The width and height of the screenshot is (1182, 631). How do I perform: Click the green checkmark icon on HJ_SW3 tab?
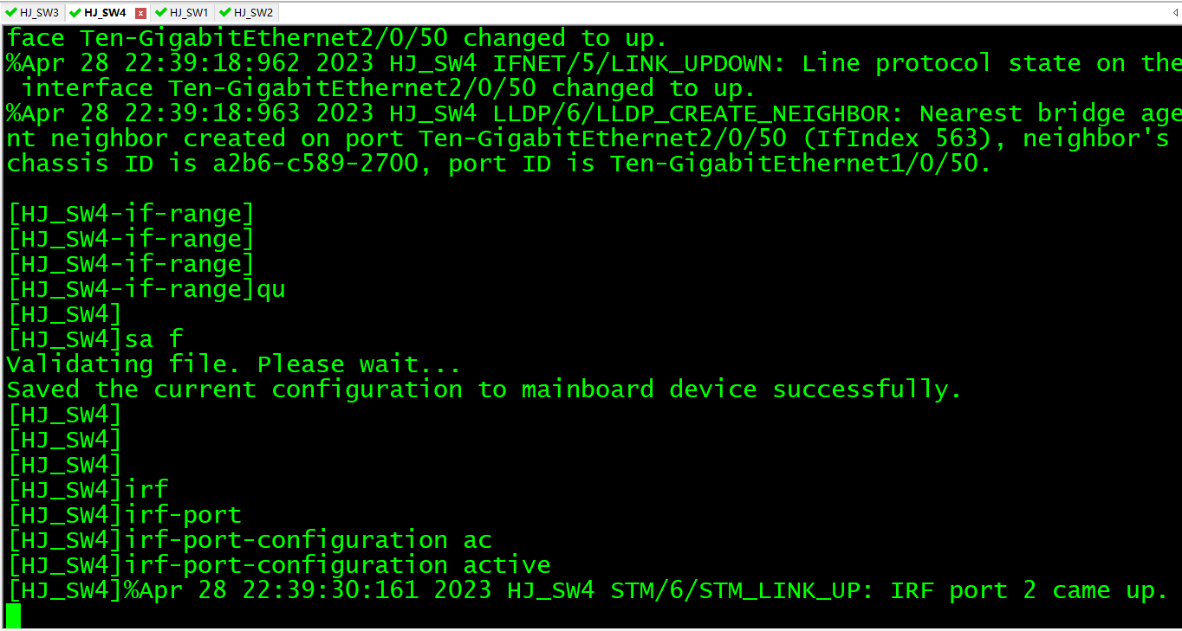[x=11, y=13]
